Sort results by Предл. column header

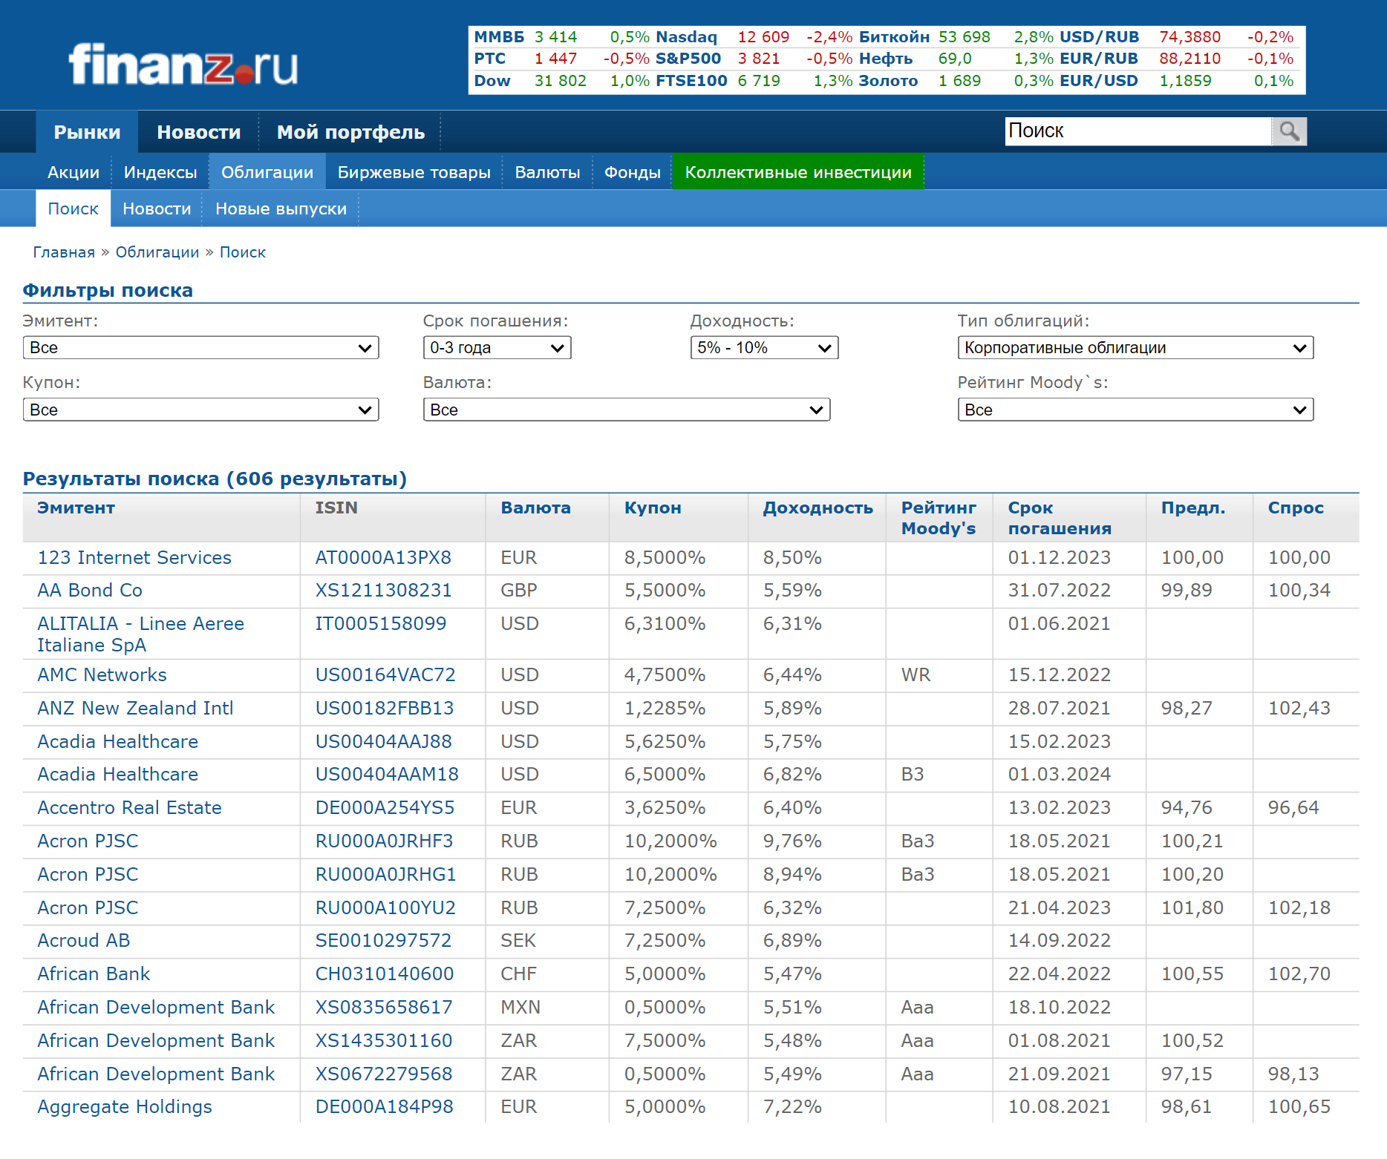tap(1193, 508)
